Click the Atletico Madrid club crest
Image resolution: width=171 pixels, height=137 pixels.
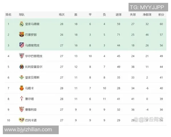tap(22, 45)
